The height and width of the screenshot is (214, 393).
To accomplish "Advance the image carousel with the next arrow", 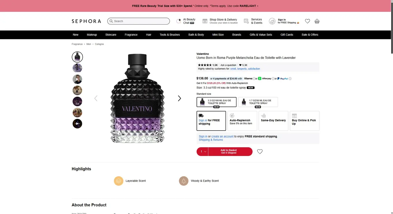I will [179, 98].
